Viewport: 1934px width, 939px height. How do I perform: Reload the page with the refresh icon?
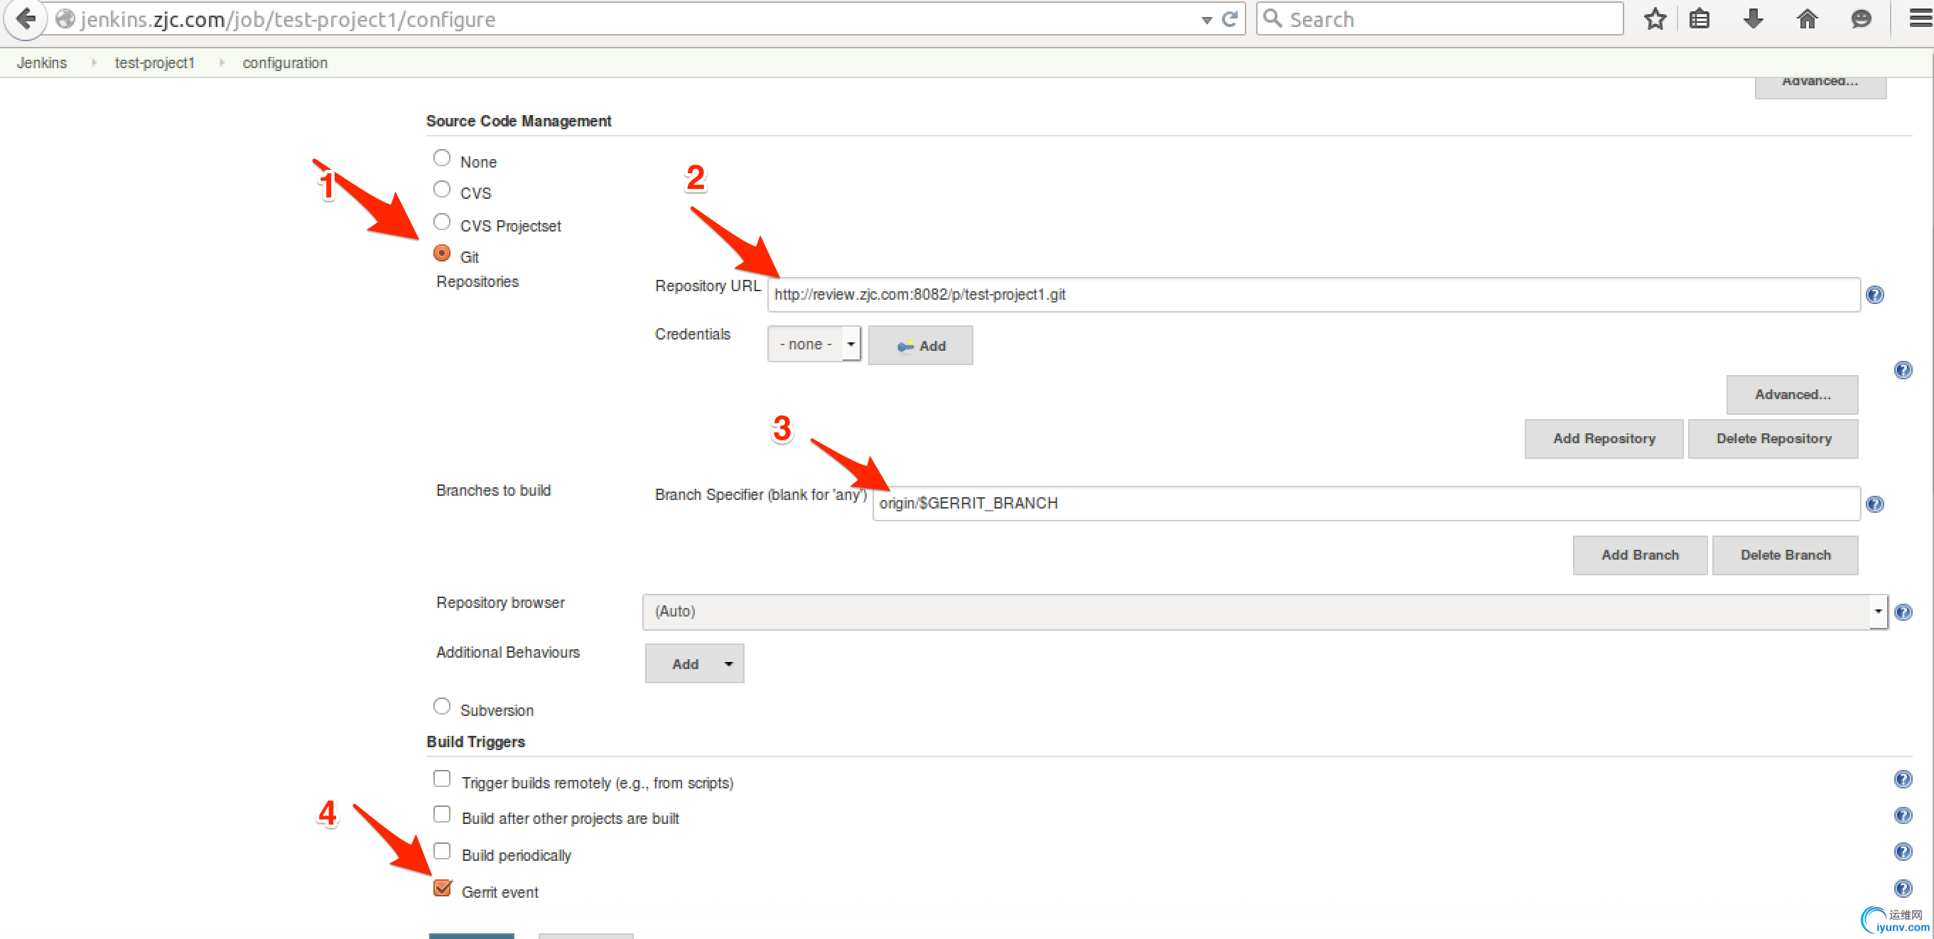coord(1230,18)
